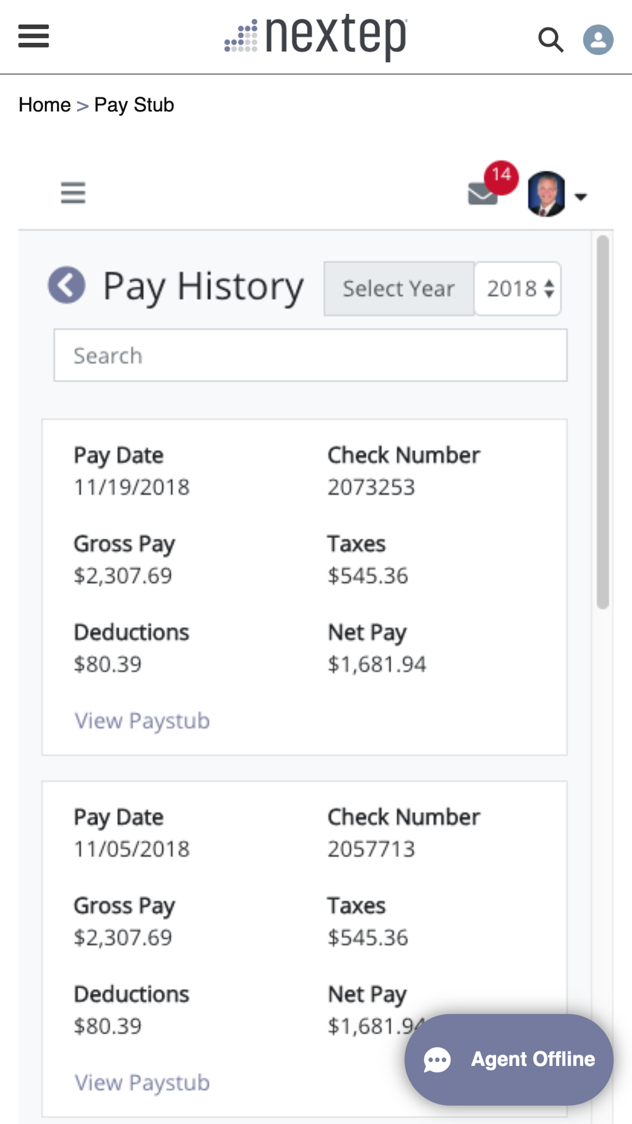Open the 2018 year dropdown
Image resolution: width=632 pixels, height=1124 pixels.
tap(518, 288)
